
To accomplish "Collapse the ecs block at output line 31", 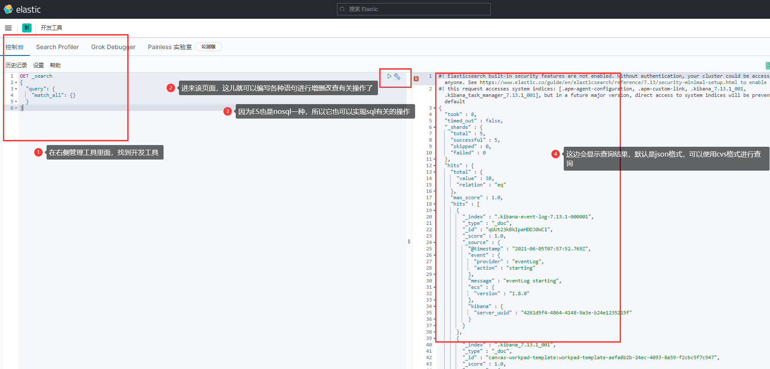I will tap(435, 288).
